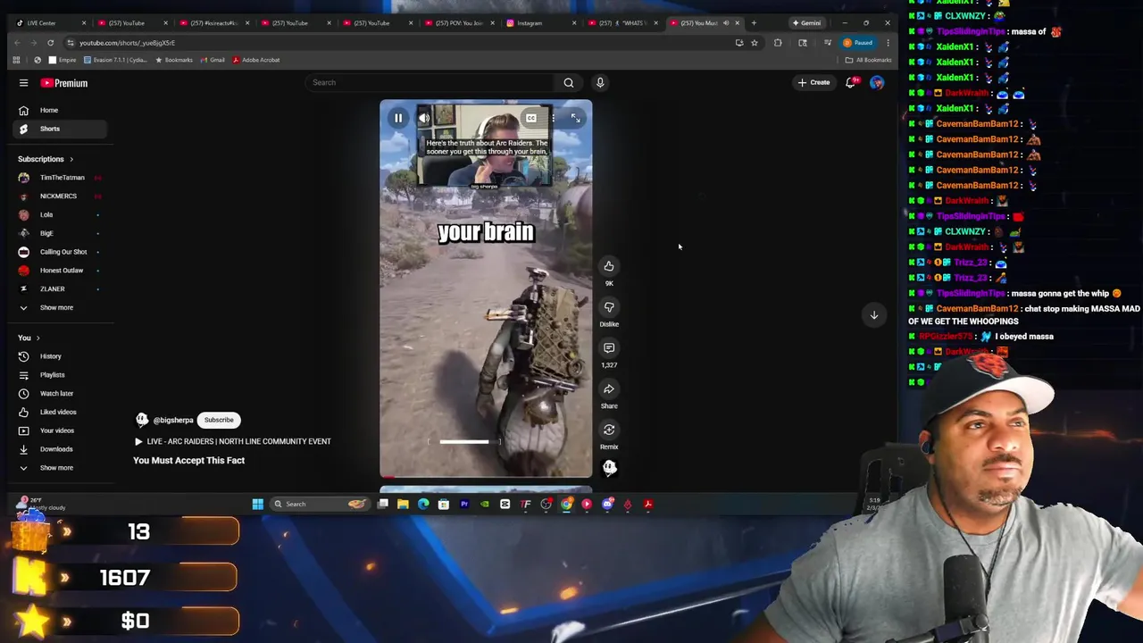Open the Windows Start menu
Image resolution: width=1143 pixels, height=643 pixels.
258,505
